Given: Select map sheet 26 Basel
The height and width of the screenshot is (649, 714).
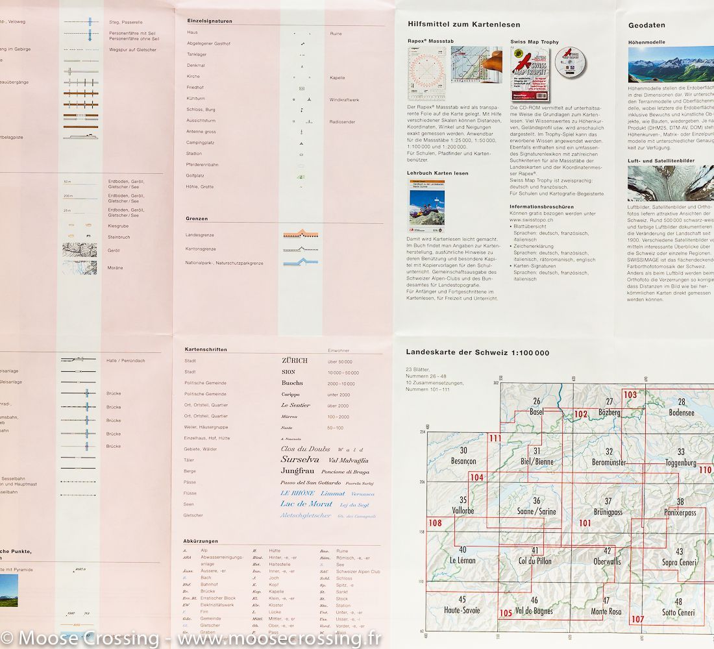Looking at the screenshot, I should tap(536, 407).
